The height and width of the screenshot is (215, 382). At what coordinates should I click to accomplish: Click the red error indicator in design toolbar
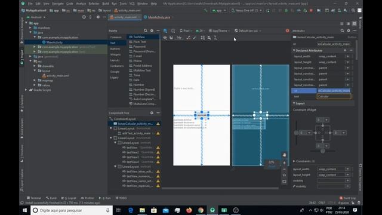[288, 30]
